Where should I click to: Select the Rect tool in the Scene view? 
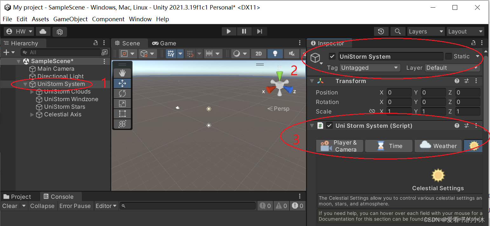(x=122, y=114)
